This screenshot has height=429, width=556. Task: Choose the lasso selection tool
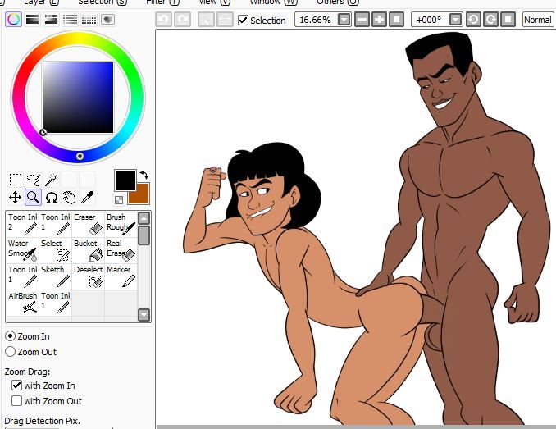33,180
